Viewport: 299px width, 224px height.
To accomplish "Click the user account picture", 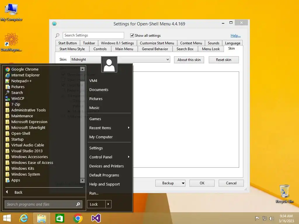I will click(109, 64).
